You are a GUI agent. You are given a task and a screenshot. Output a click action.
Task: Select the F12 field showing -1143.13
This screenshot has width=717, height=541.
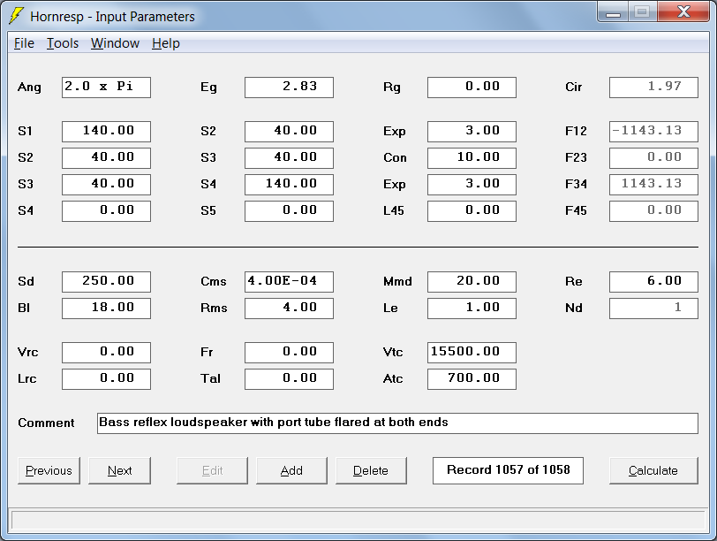pyautogui.click(x=654, y=132)
